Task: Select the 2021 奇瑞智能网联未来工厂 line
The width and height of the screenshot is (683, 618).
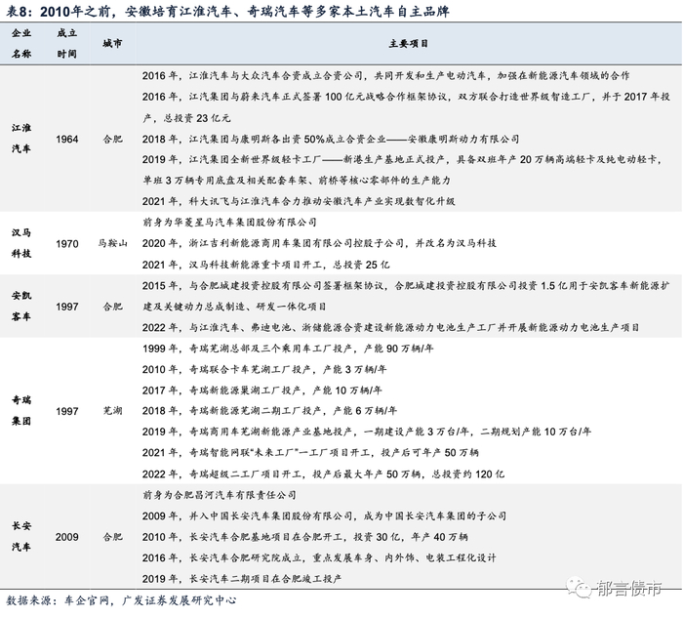Action: pos(310,452)
